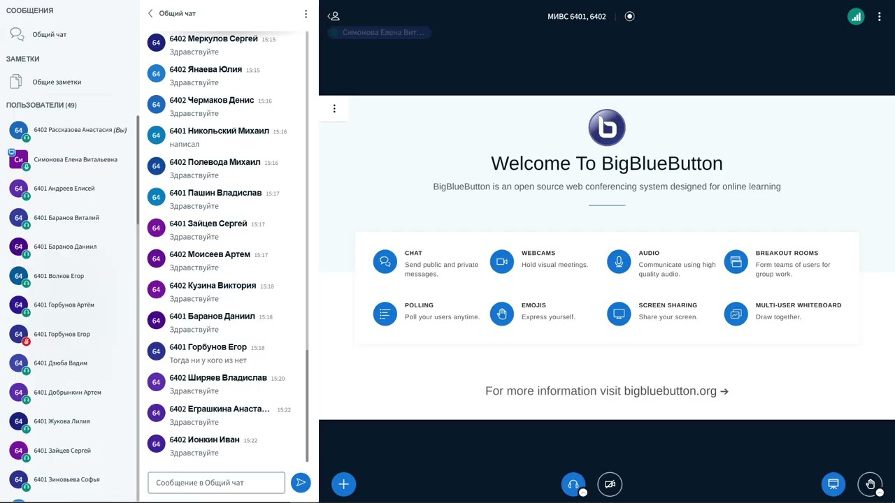Click chat name 6402 Еграшкина Анаста…
This screenshot has height=503, width=895.
[220, 409]
